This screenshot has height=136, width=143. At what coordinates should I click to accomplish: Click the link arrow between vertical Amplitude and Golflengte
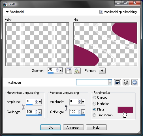click(66, 108)
